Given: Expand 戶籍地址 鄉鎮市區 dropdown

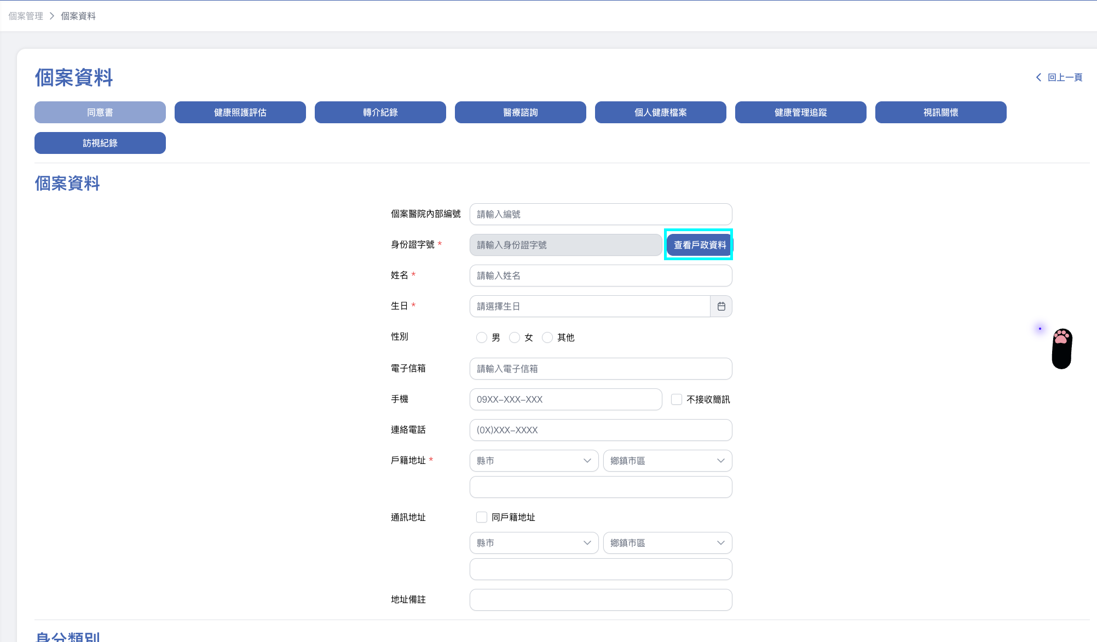Looking at the screenshot, I should click(667, 461).
